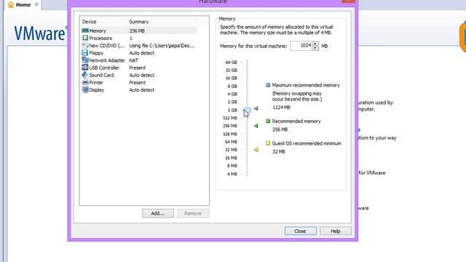Click the 64 GB scale label

[232, 63]
